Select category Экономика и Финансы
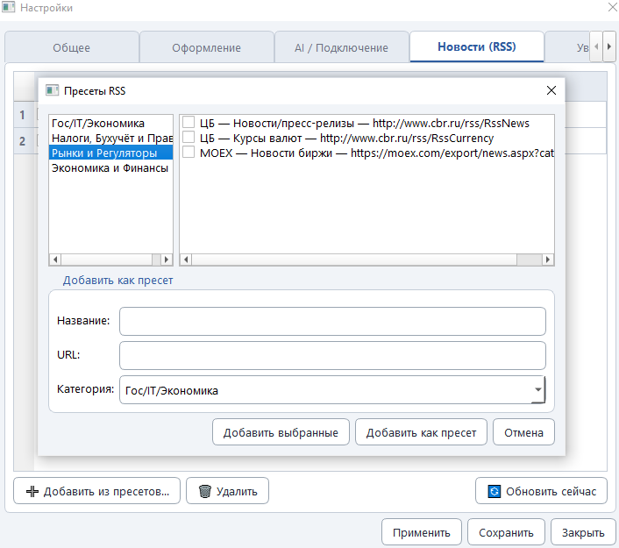 click(x=110, y=167)
